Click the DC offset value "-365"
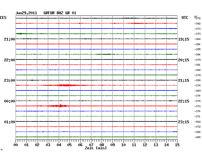The image size is (202, 153). point(197,137)
